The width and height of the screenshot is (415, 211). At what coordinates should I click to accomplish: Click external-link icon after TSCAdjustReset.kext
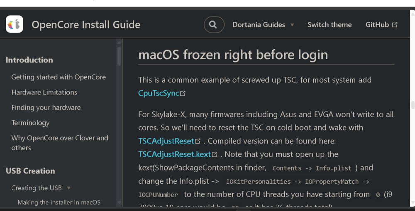pos(215,154)
